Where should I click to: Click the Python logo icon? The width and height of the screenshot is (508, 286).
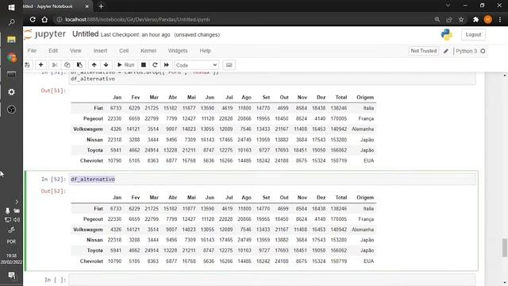[x=447, y=34]
